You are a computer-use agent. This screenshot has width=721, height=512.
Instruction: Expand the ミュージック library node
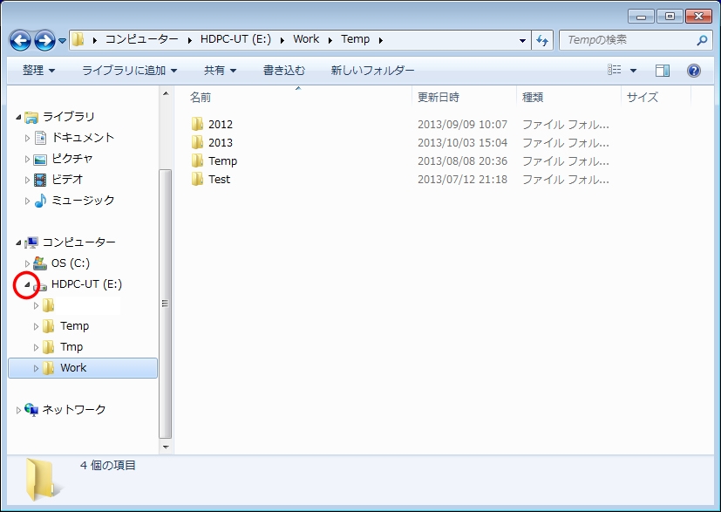pyautogui.click(x=27, y=201)
